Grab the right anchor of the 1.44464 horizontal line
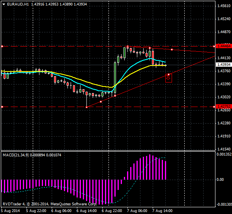This screenshot has height=214, width=232. pyautogui.click(x=214, y=47)
